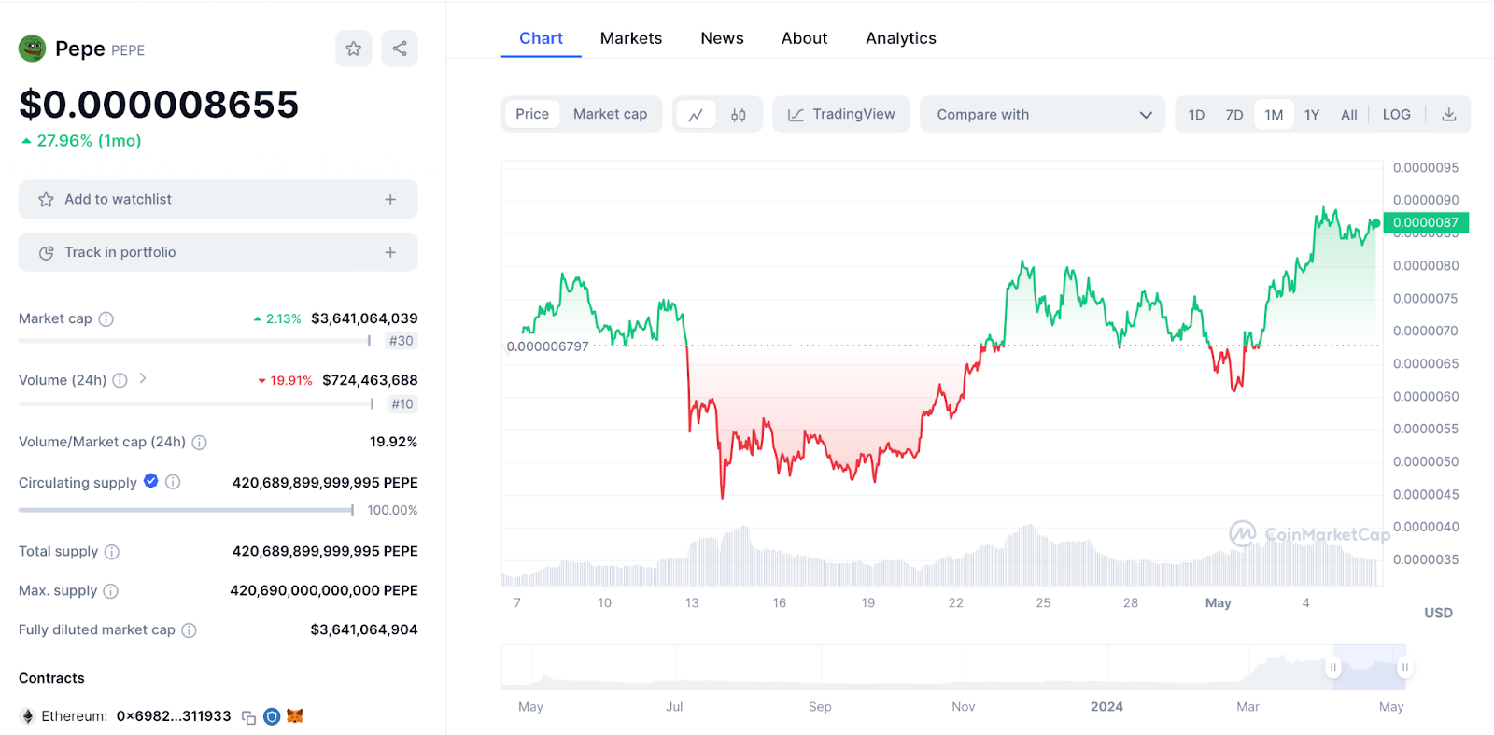
Task: Click the star favorite icon beside Pepe
Action: click(353, 49)
